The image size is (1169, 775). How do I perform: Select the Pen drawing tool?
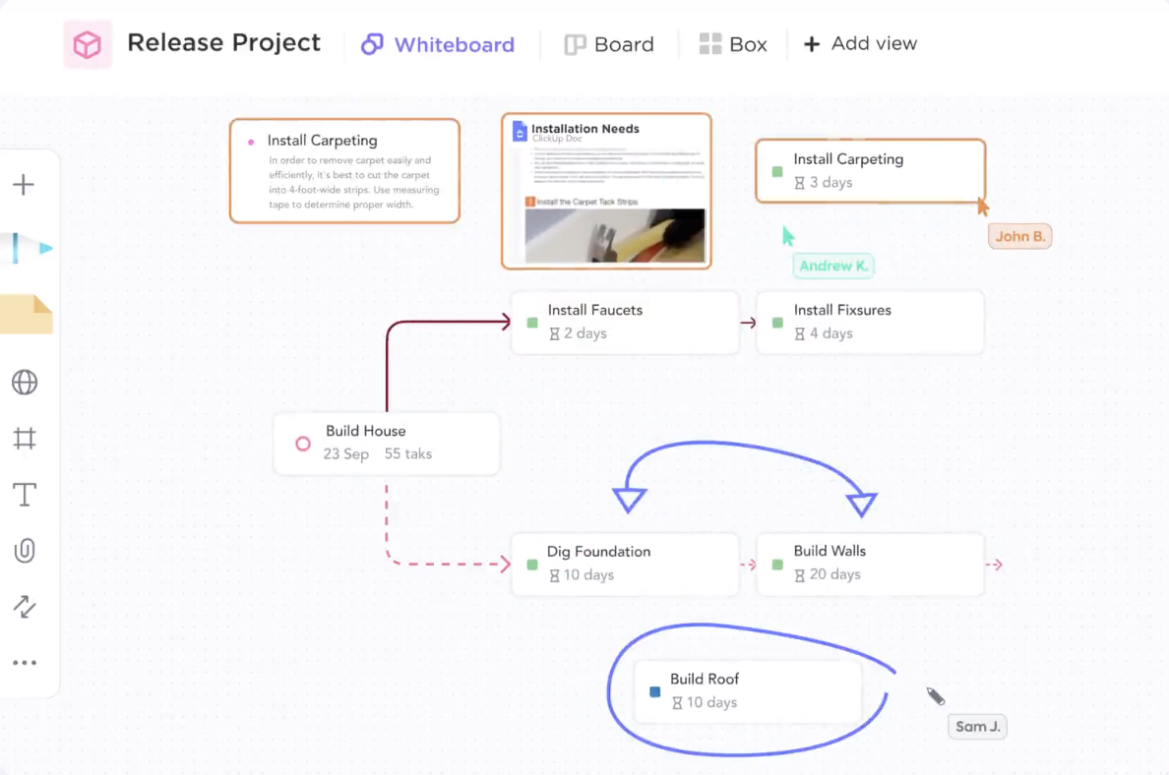25,250
